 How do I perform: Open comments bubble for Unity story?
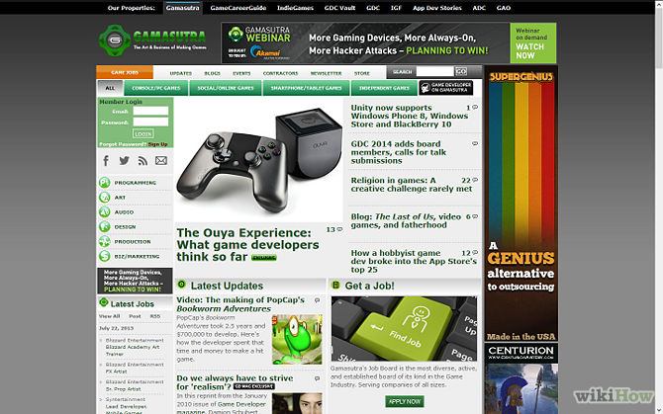tap(475, 108)
